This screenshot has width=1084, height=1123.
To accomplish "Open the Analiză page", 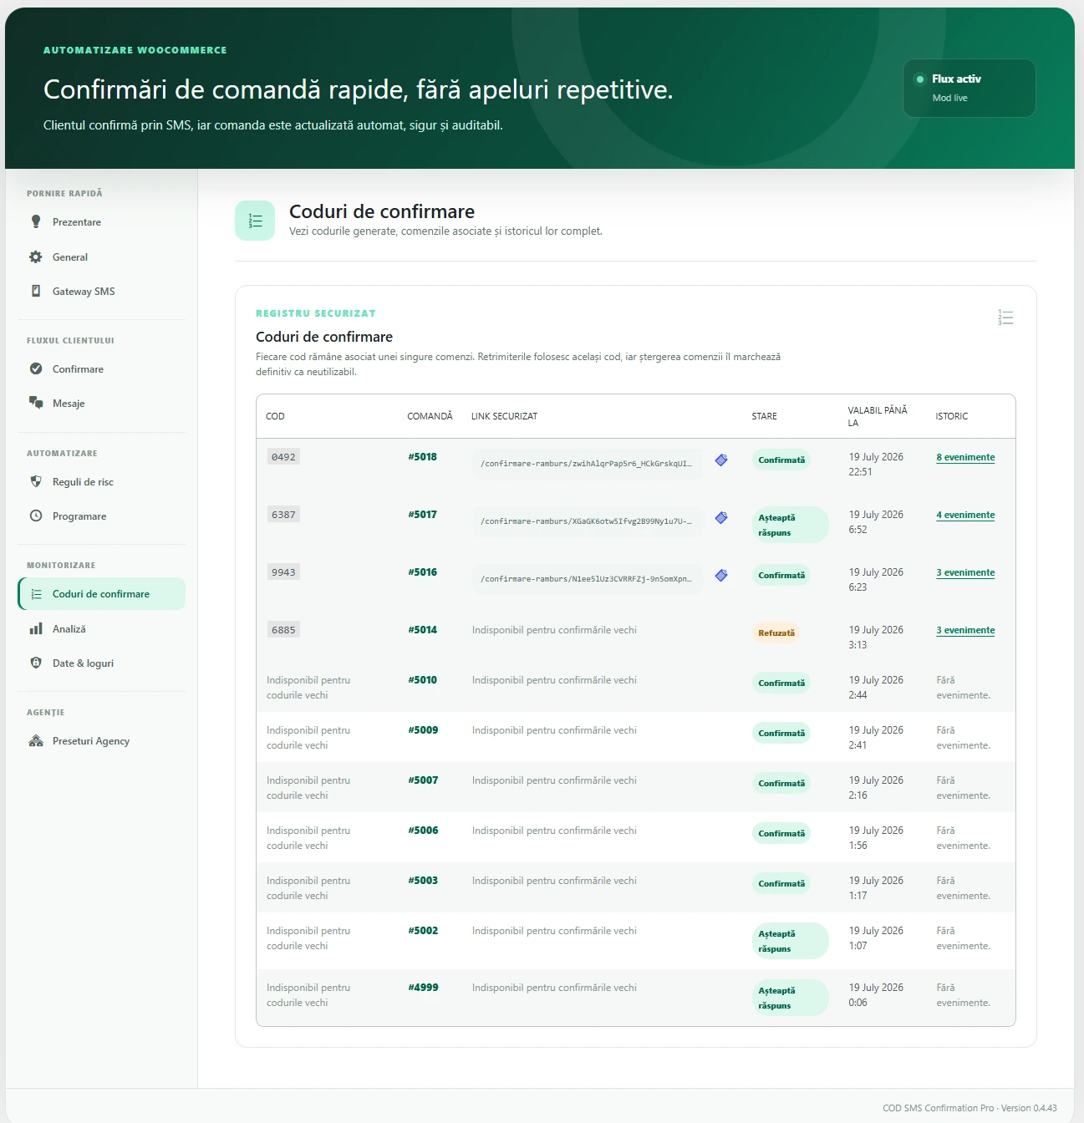I will click(x=102, y=628).
